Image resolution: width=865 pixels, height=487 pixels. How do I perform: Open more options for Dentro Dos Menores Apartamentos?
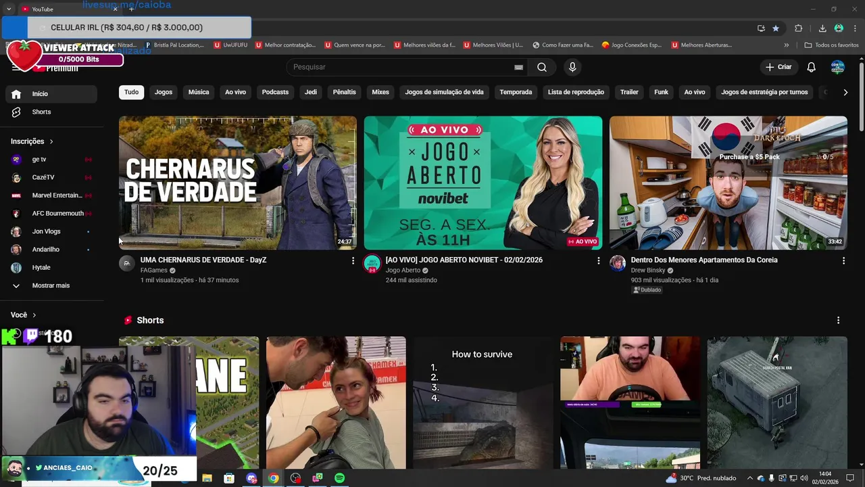[x=843, y=260]
